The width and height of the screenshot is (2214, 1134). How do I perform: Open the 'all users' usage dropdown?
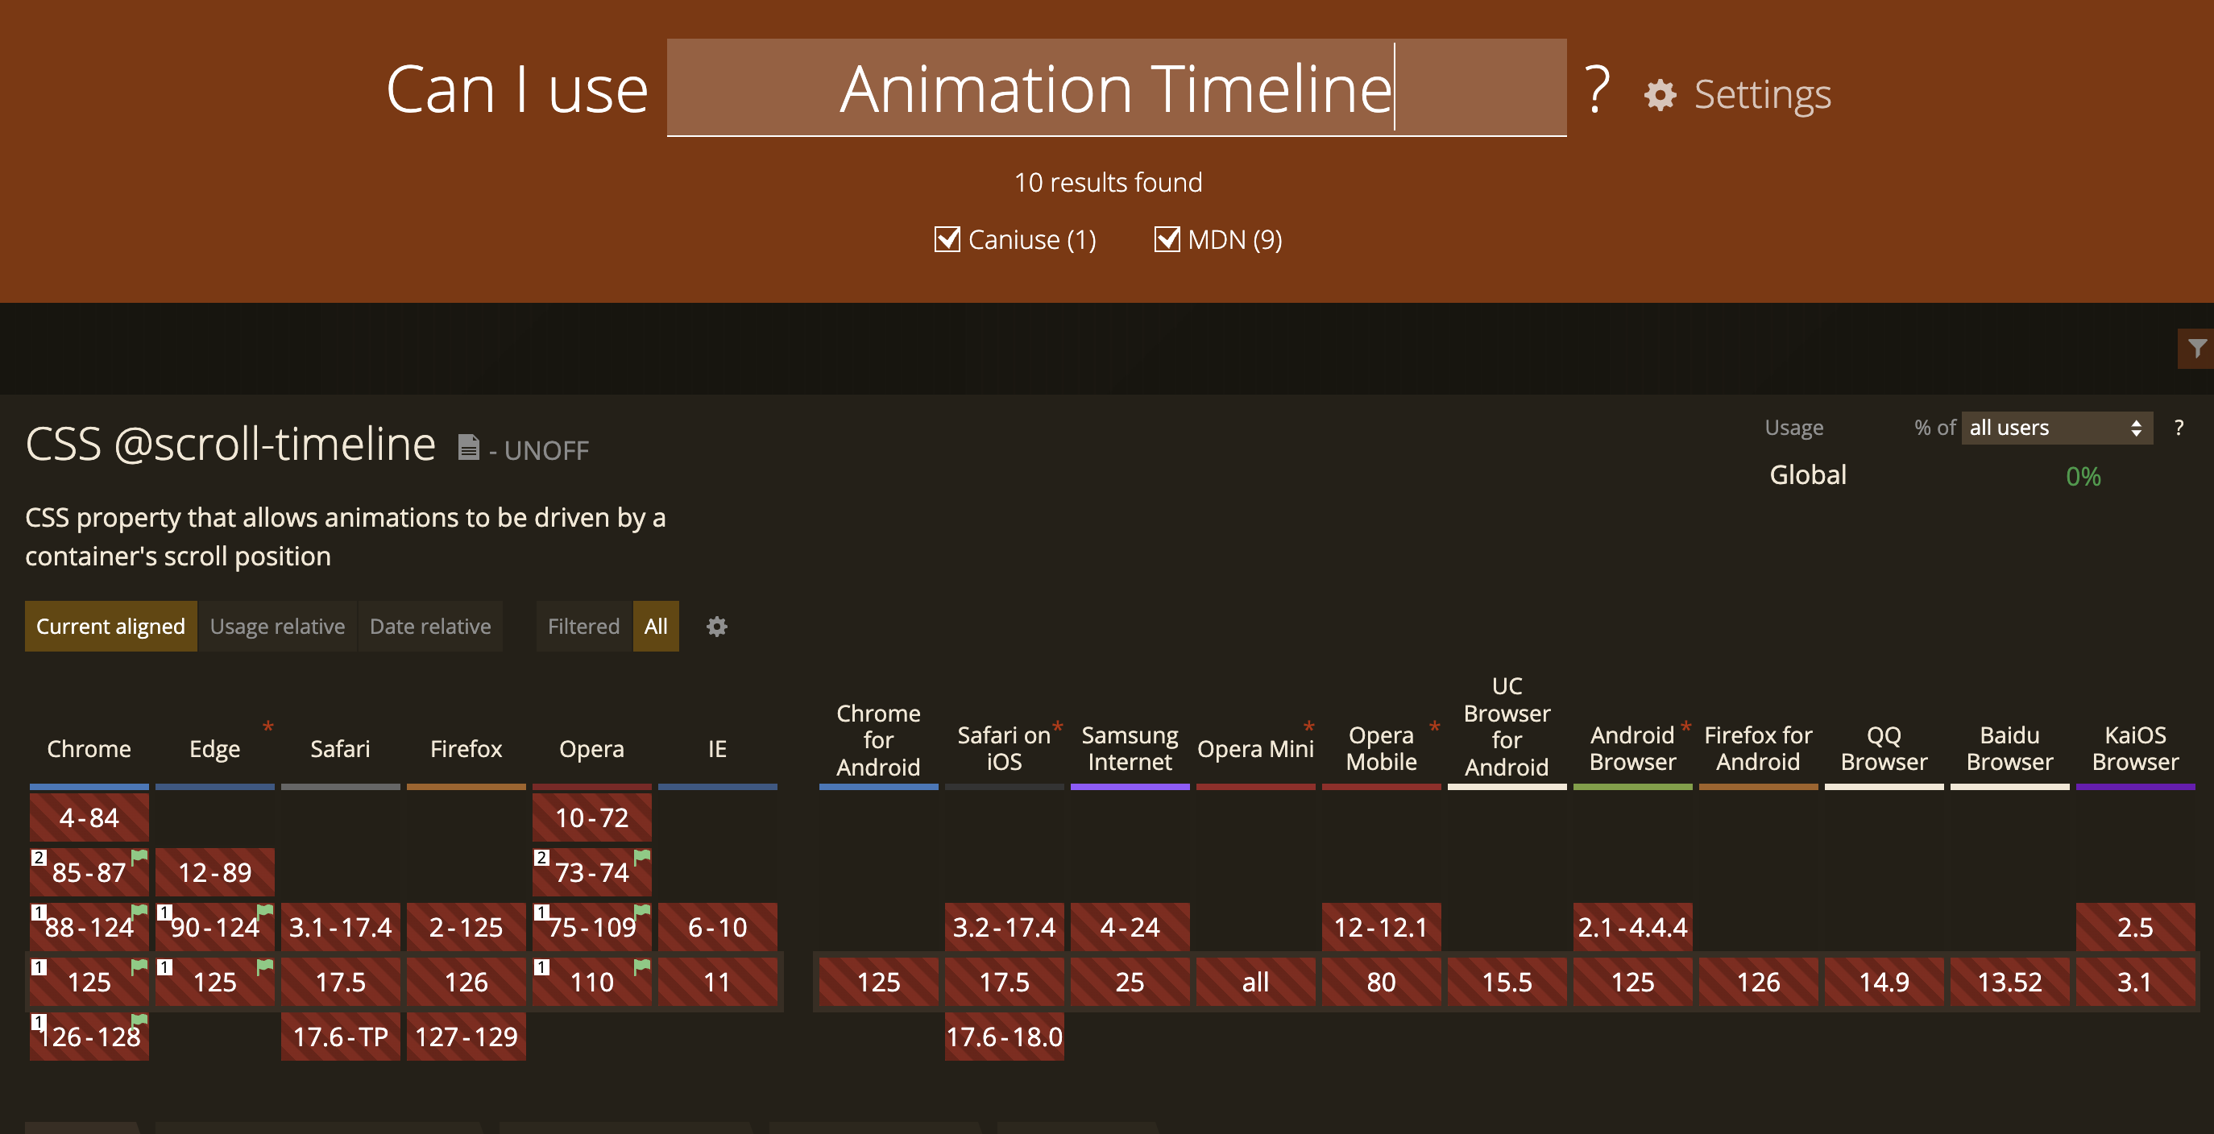pos(2057,428)
